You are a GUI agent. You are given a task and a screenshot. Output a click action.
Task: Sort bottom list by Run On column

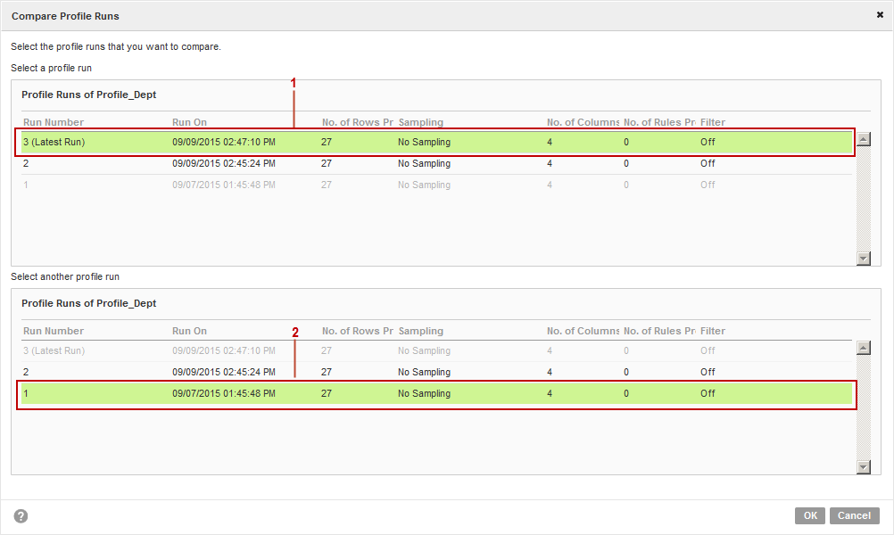[189, 331]
